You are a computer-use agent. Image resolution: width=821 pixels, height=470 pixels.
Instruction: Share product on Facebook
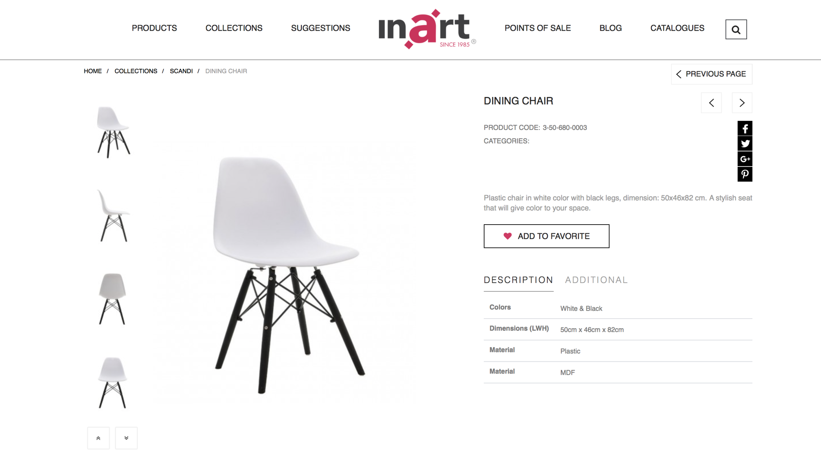tap(745, 128)
